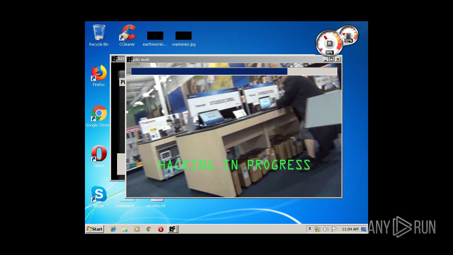The width and height of the screenshot is (453, 255).
Task: Open the volume speaker tray icon
Action: tap(326, 229)
